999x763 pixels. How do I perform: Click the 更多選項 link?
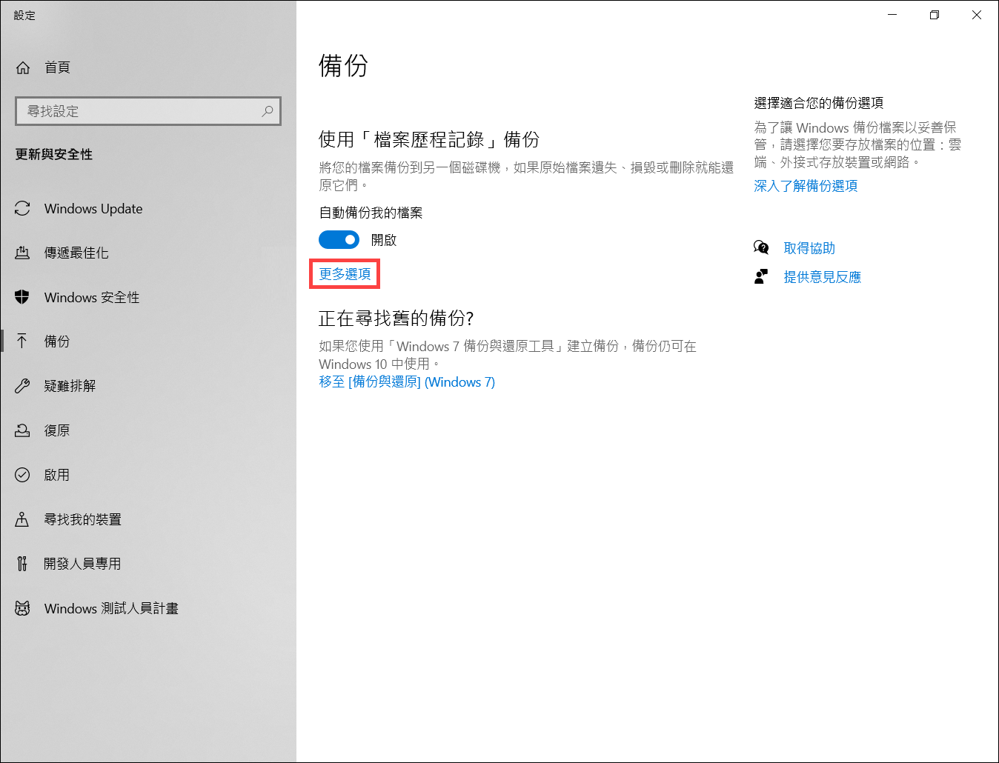pos(345,274)
